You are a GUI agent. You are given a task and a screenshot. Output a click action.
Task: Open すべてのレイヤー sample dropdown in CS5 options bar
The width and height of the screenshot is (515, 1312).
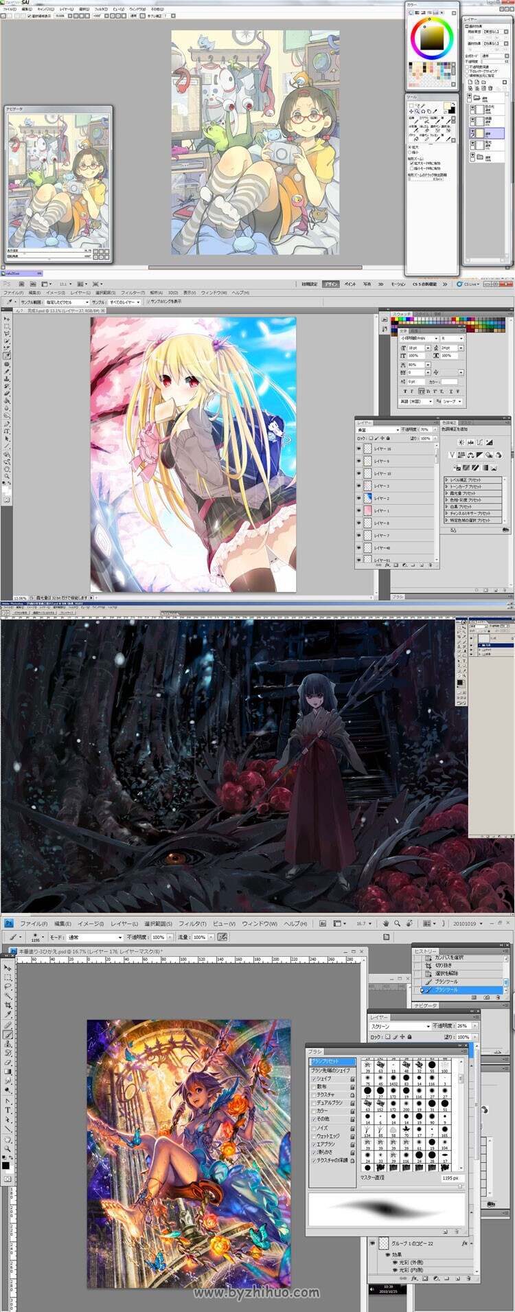click(x=124, y=302)
